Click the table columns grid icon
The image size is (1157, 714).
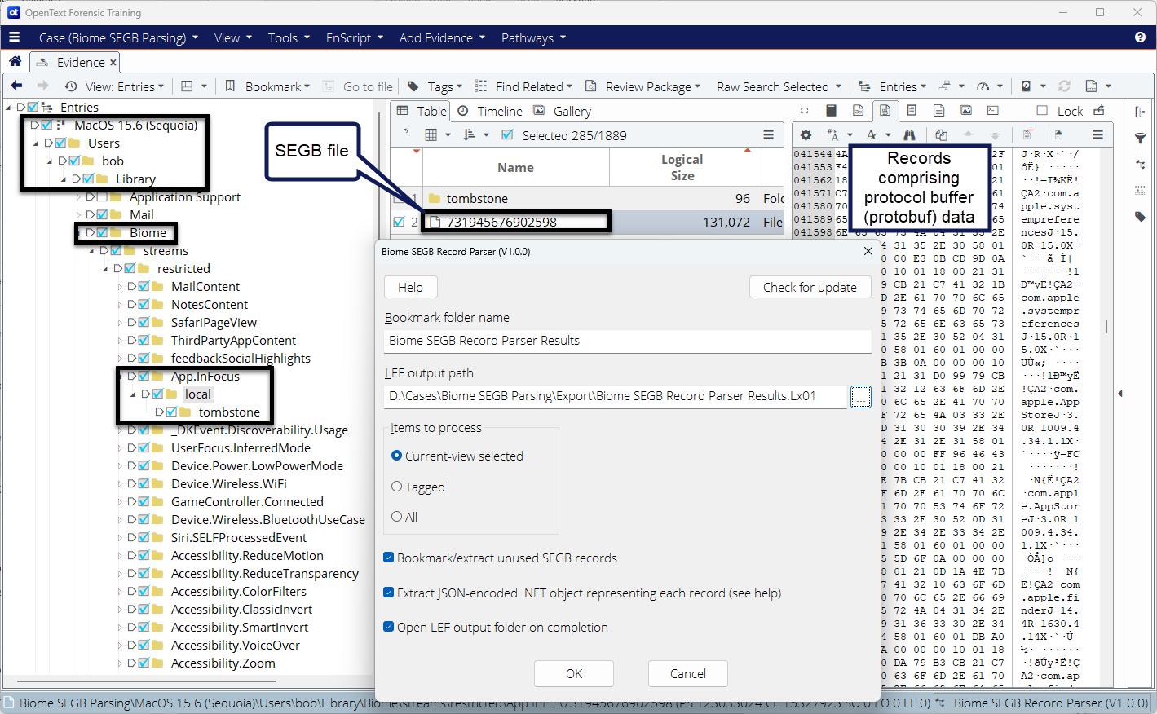click(431, 134)
